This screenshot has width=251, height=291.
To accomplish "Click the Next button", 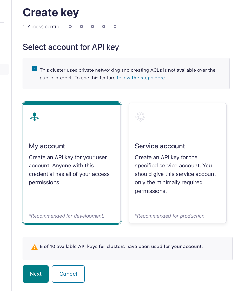I will click(x=36, y=274).
